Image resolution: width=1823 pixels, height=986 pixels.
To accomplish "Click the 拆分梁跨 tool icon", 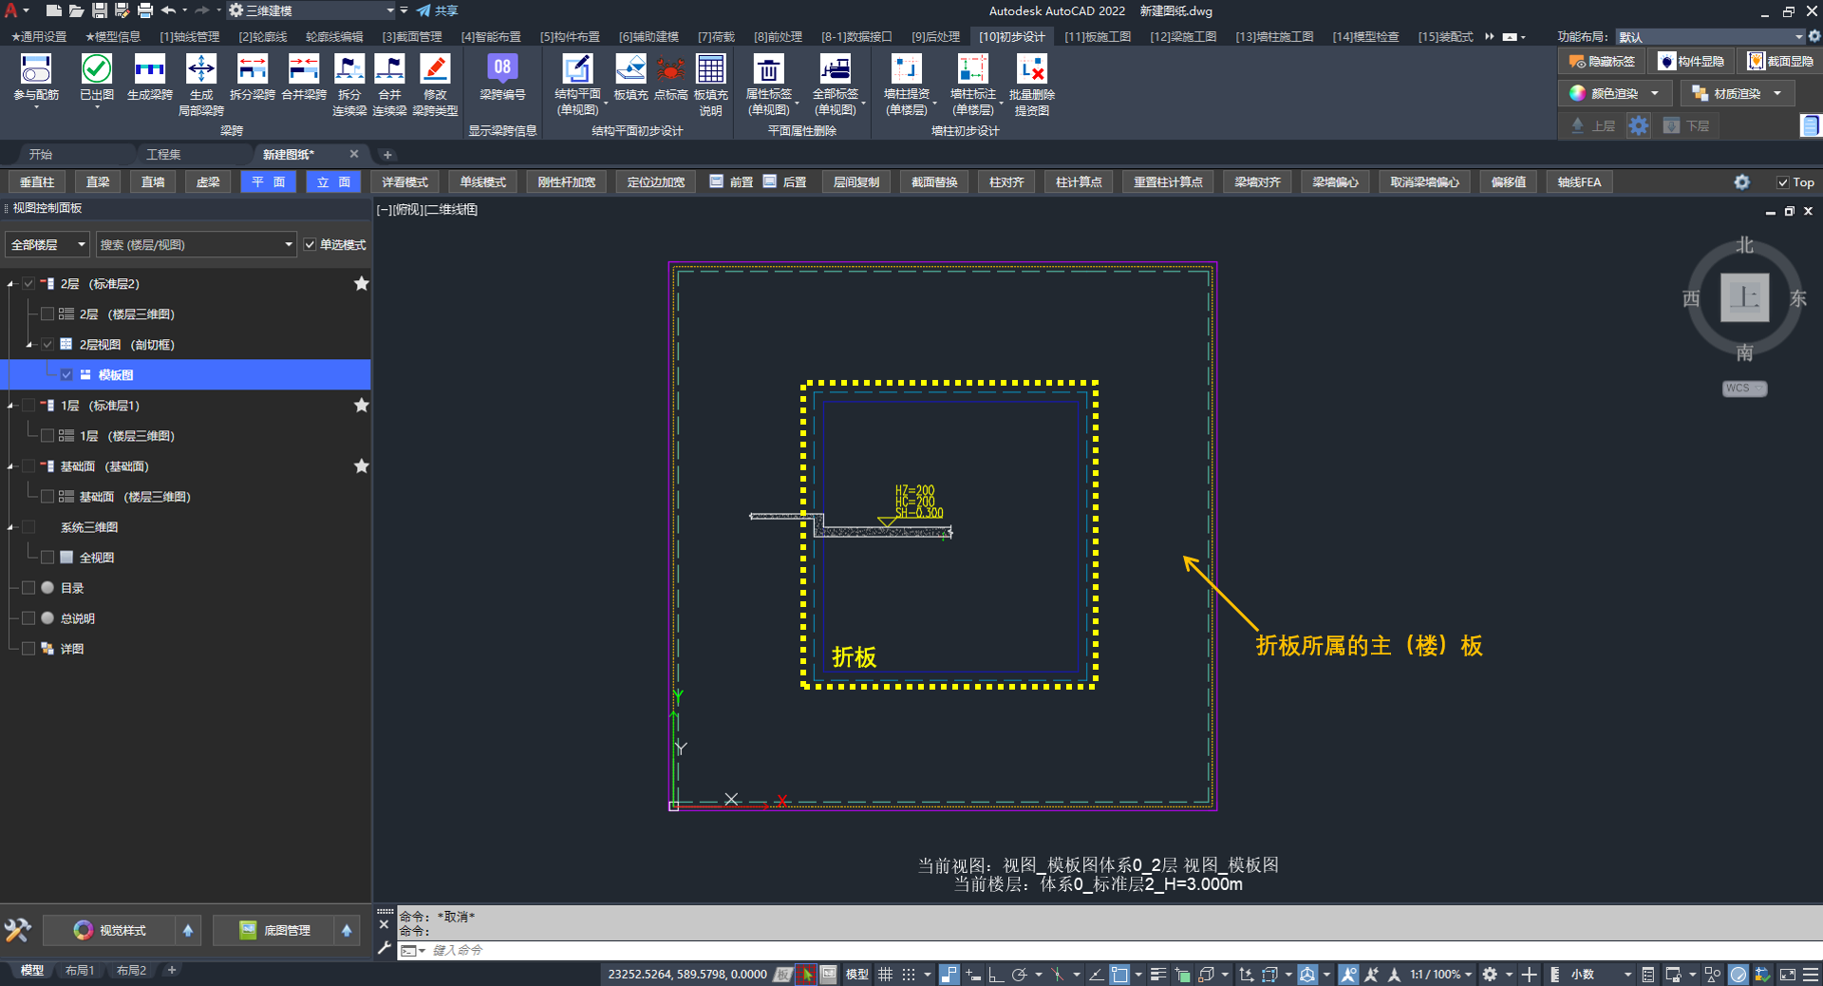I will [252, 70].
